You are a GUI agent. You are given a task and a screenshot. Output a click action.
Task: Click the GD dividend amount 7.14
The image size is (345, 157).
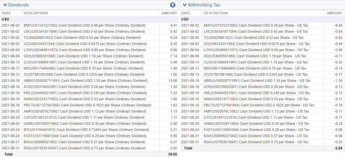pos(174,56)
